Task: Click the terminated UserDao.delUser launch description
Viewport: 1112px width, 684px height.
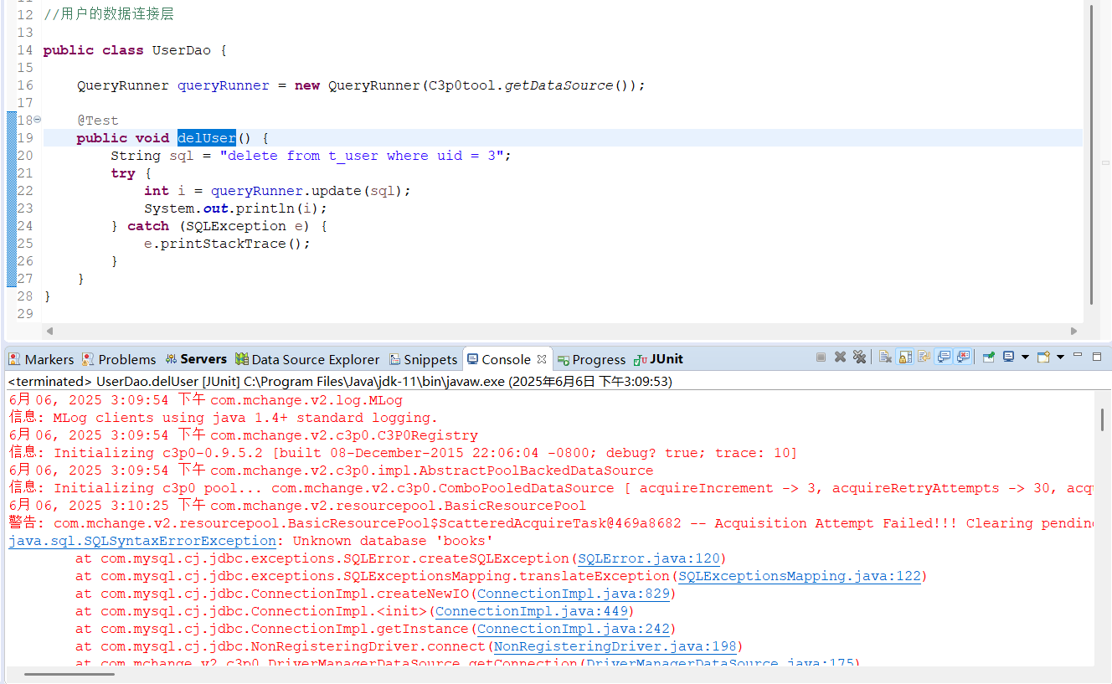Action: coord(340,381)
